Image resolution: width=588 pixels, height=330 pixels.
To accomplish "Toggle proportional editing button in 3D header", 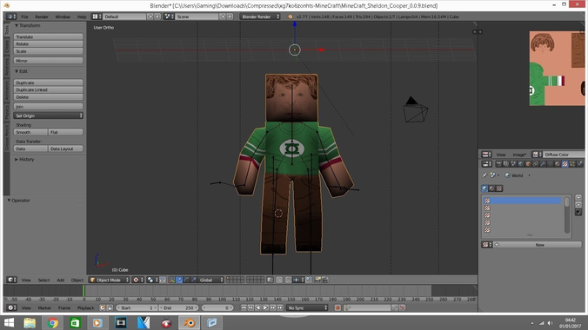I will pyautogui.click(x=279, y=280).
